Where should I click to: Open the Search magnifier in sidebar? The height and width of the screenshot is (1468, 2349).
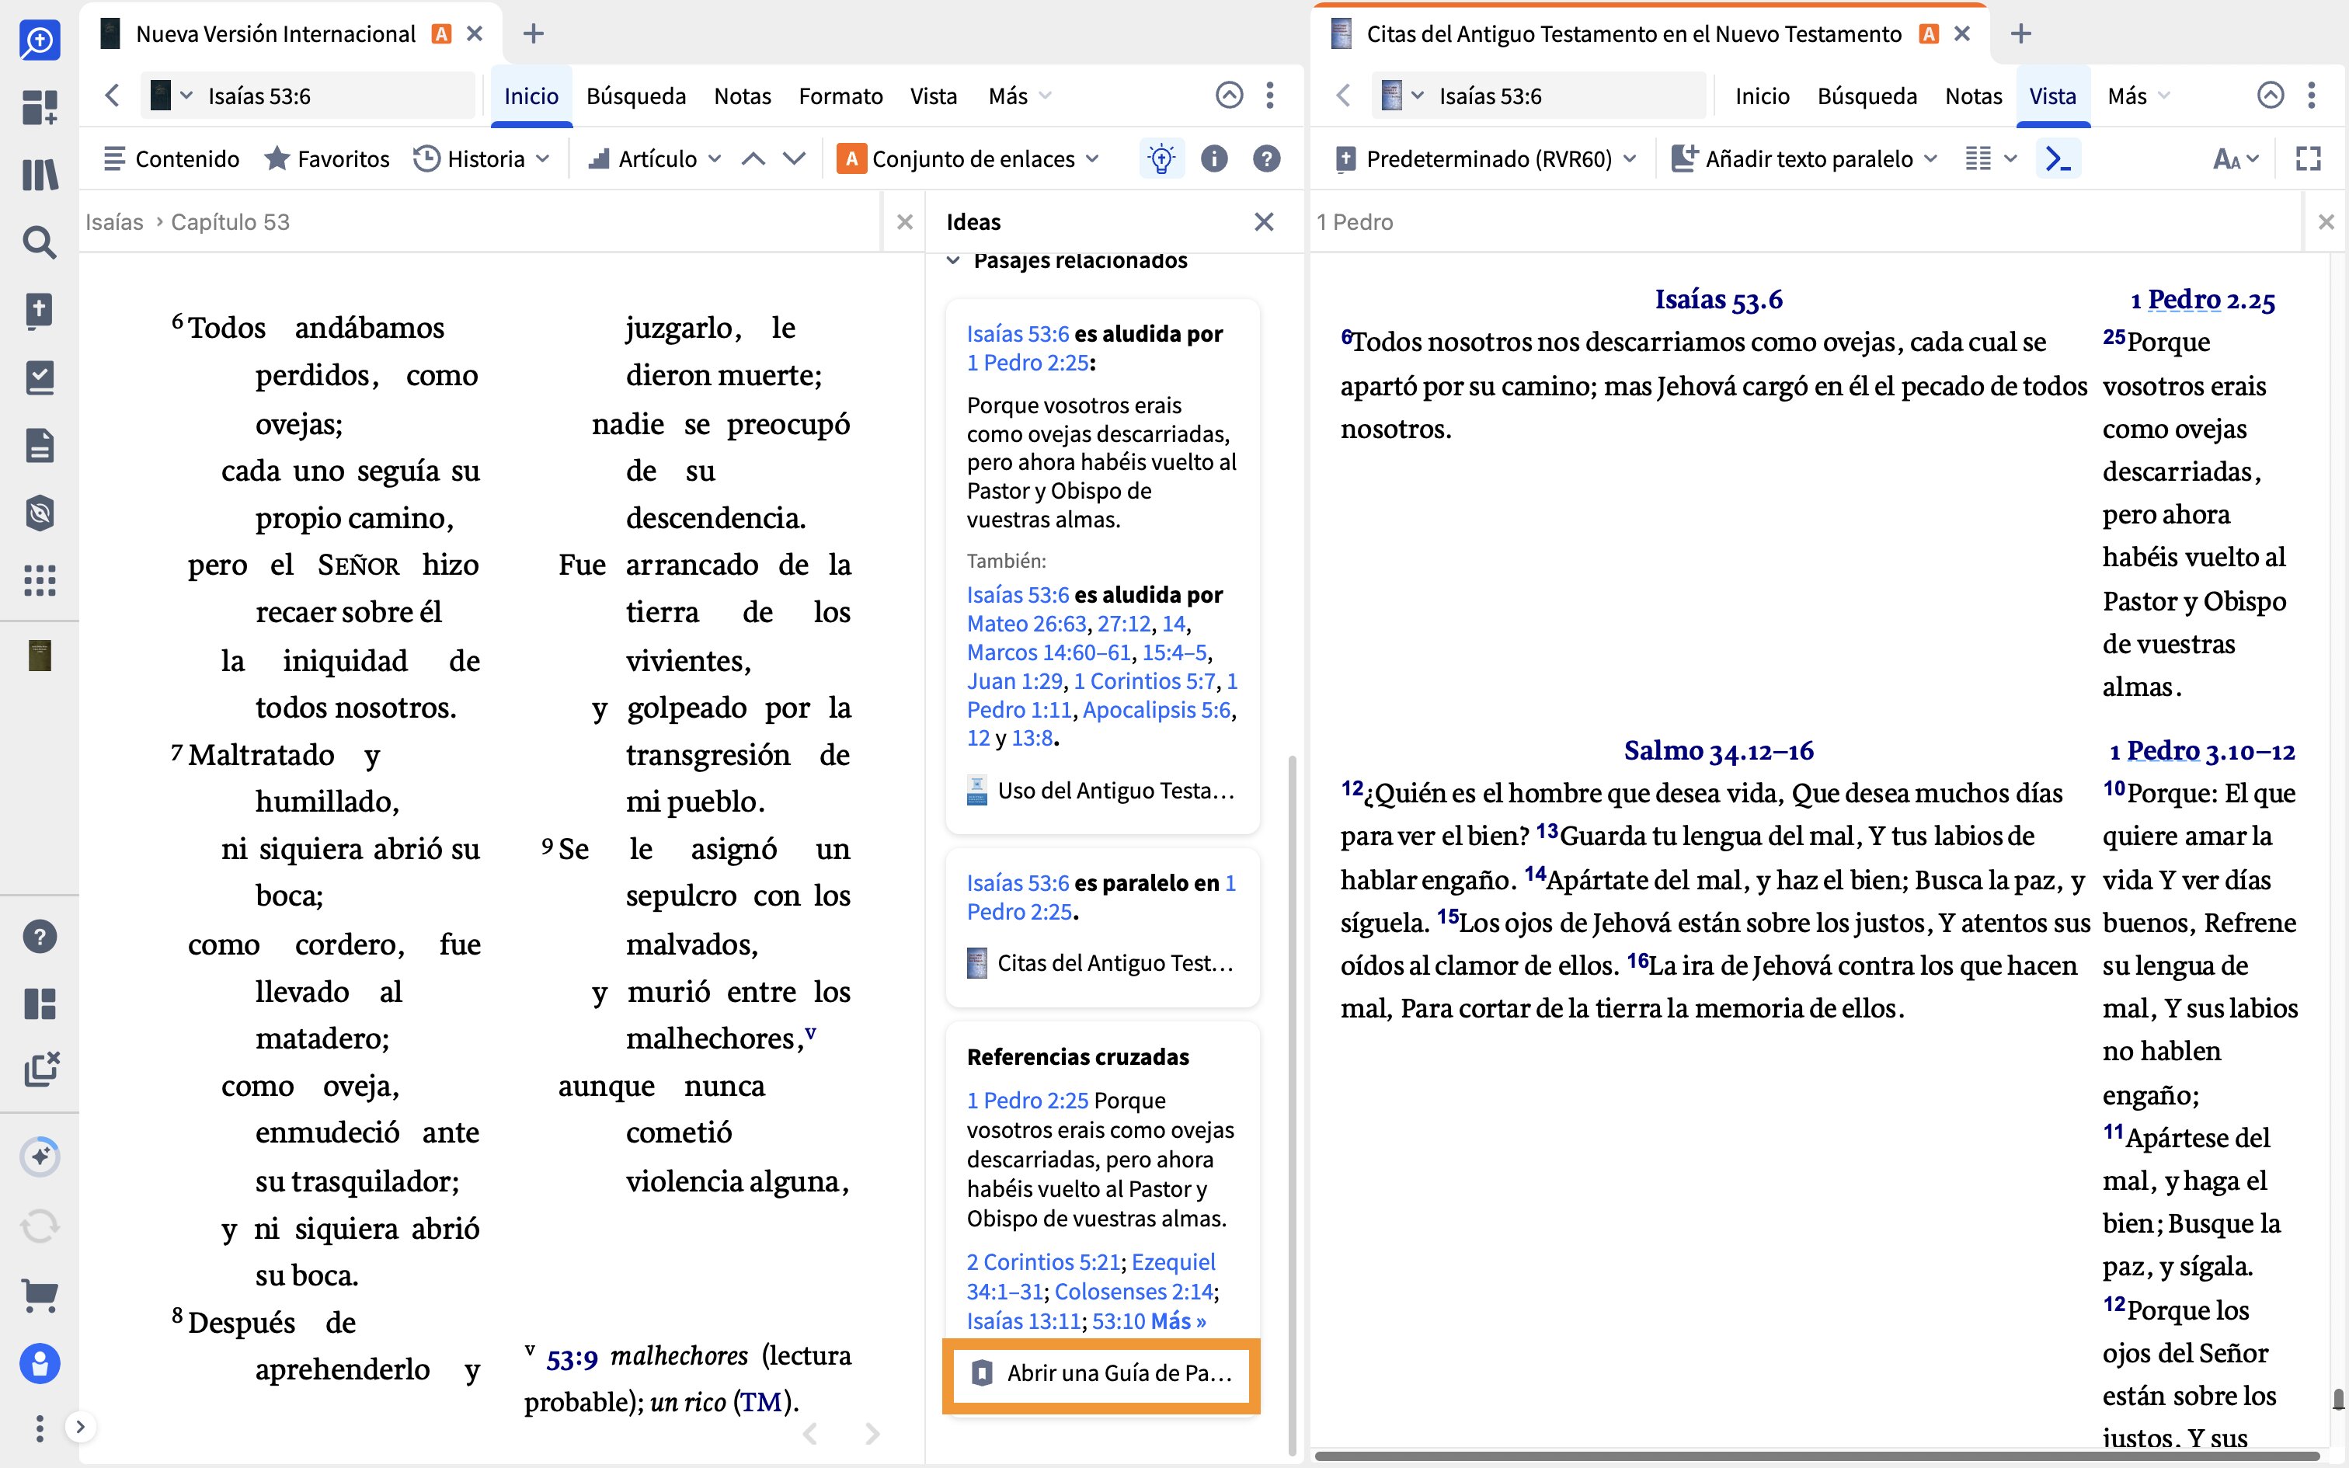pos(40,242)
